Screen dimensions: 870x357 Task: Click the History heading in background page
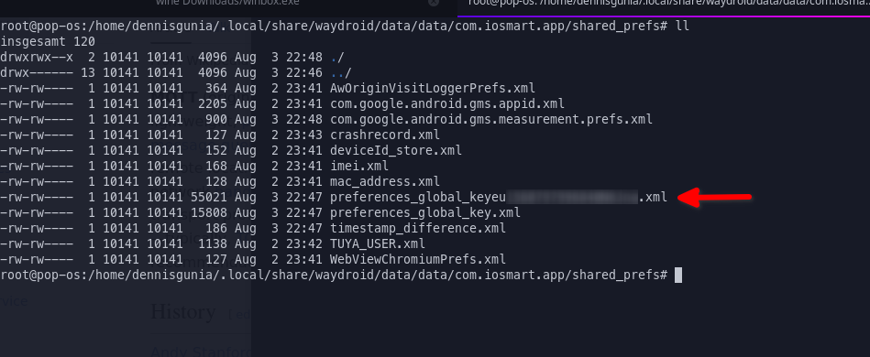183,311
